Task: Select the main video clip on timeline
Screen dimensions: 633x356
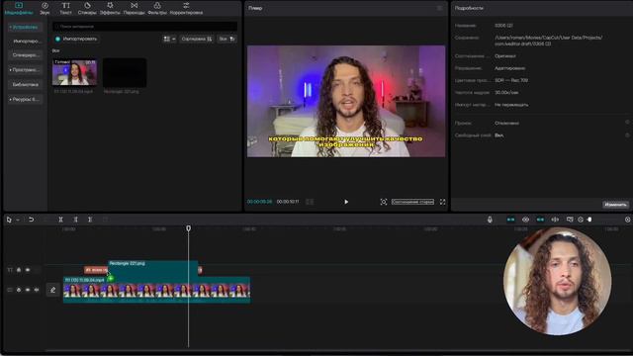Action: pyautogui.click(x=156, y=290)
